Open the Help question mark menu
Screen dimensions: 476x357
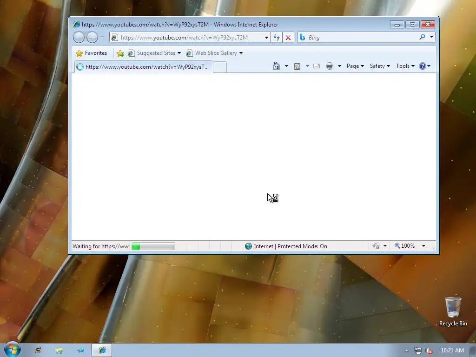[424, 66]
